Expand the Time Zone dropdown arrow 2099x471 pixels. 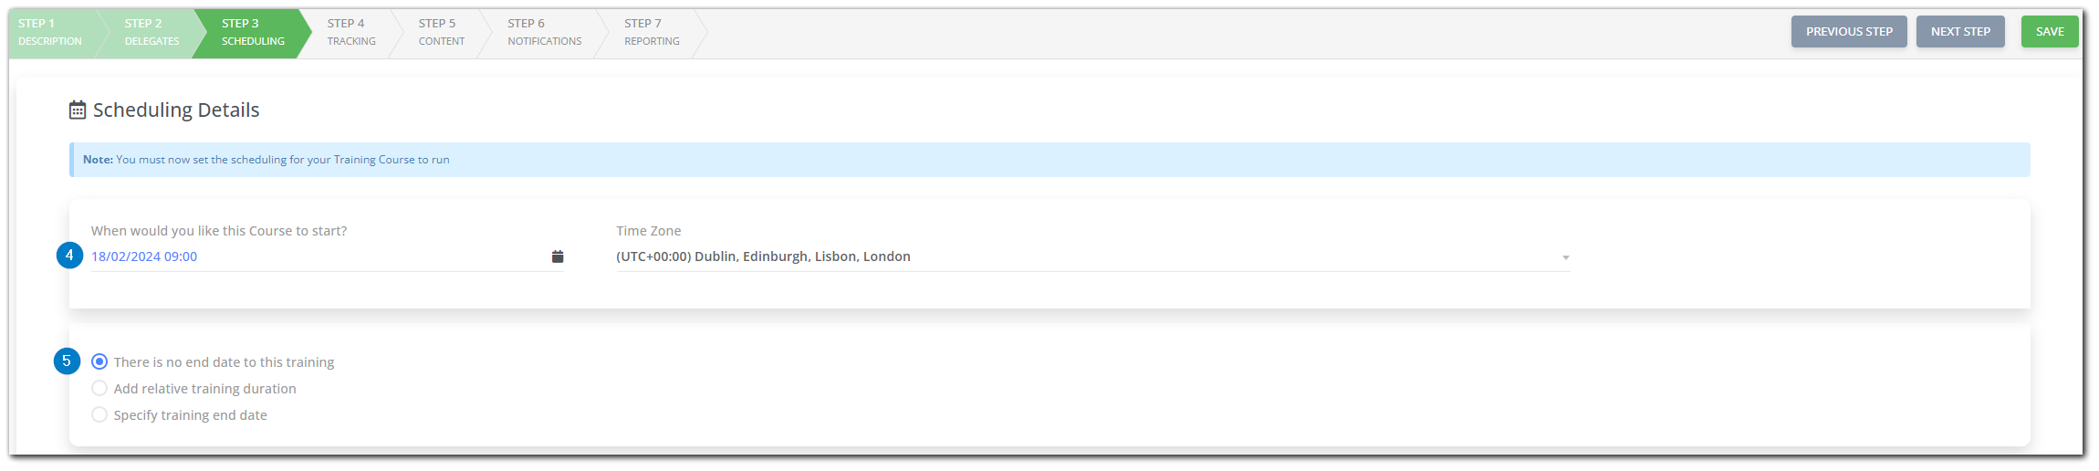pyautogui.click(x=1565, y=257)
